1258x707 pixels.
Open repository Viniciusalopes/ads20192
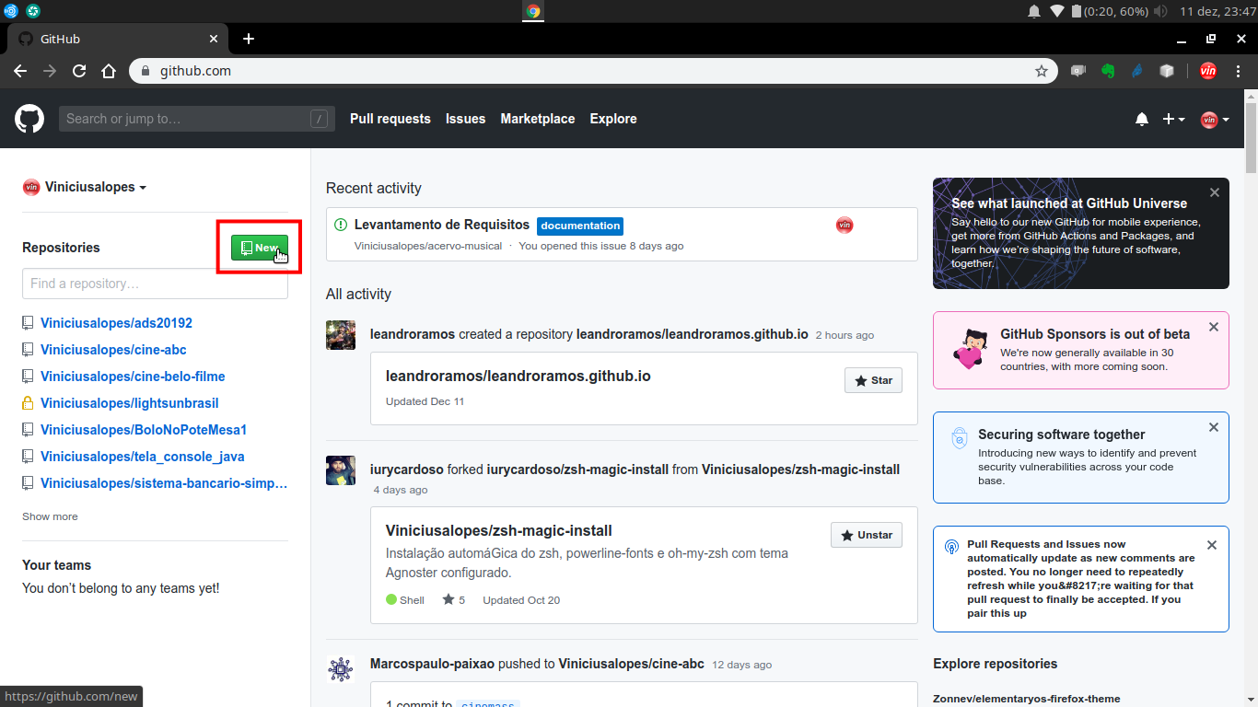116,323
